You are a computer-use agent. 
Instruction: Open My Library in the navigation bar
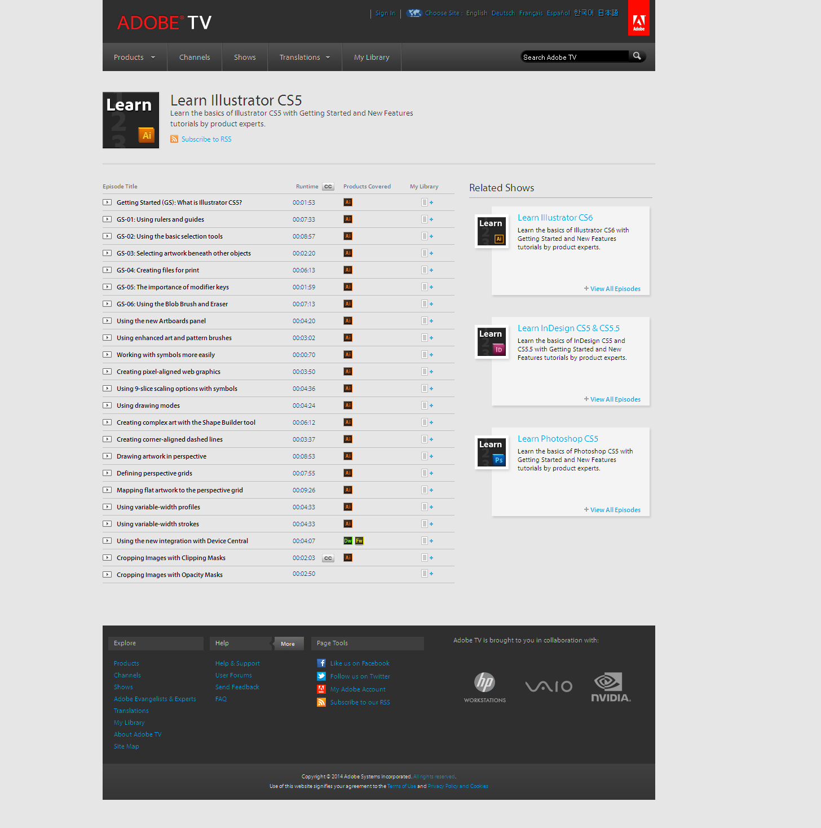tap(372, 57)
